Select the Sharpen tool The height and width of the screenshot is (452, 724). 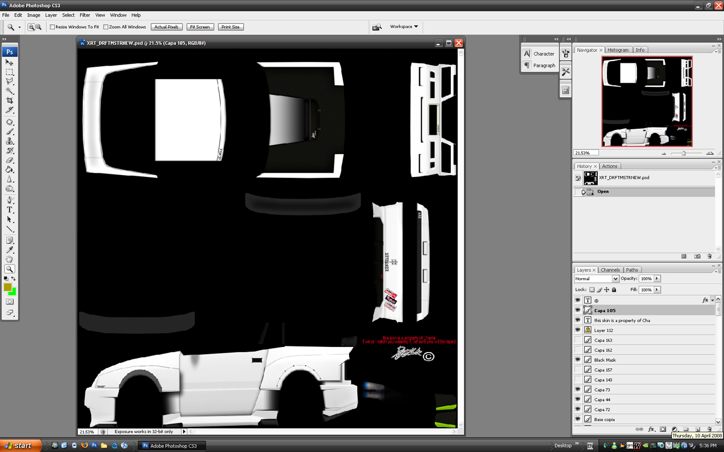tap(10, 179)
